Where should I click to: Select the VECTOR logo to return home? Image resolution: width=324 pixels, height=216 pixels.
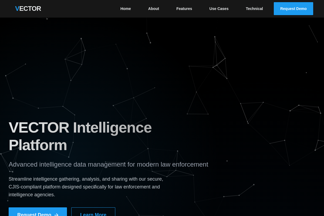28,9
